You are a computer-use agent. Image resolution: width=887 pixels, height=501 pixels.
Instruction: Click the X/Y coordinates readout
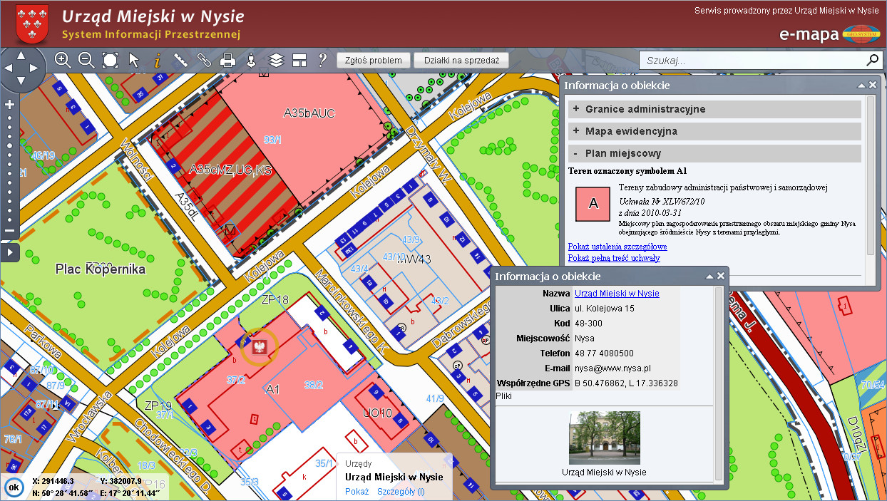click(x=86, y=481)
